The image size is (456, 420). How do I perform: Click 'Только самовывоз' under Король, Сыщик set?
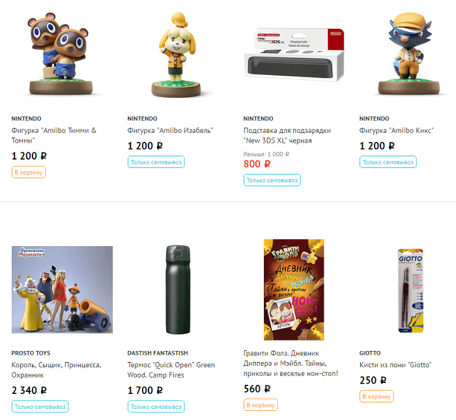(40, 406)
